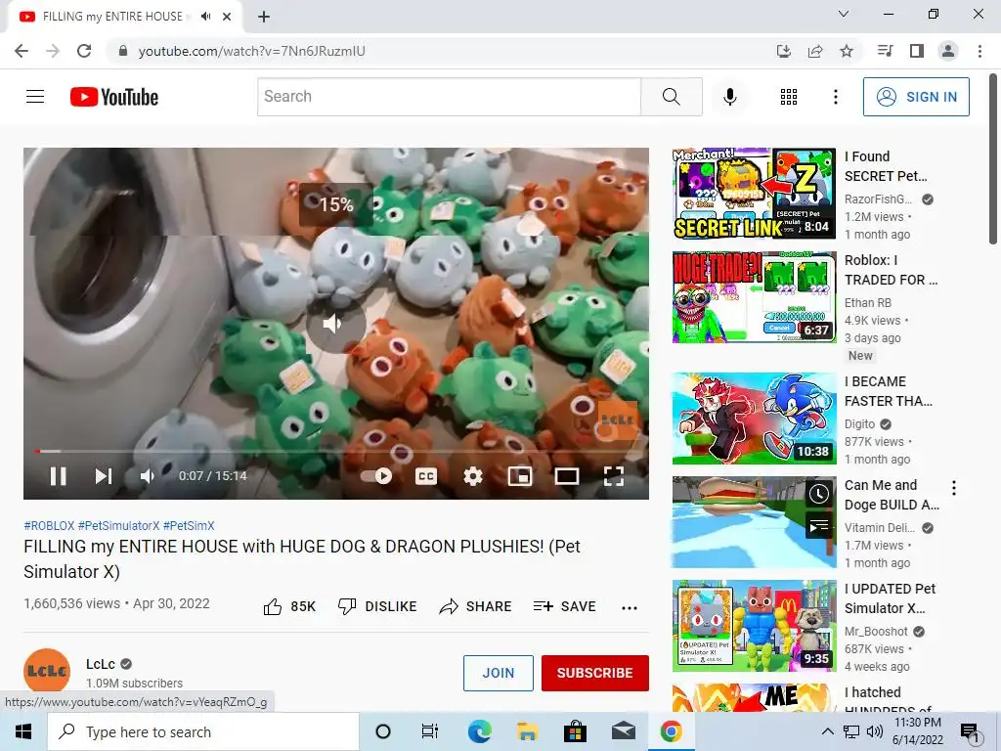
Task: Open Task View on taskbar
Action: tap(430, 731)
